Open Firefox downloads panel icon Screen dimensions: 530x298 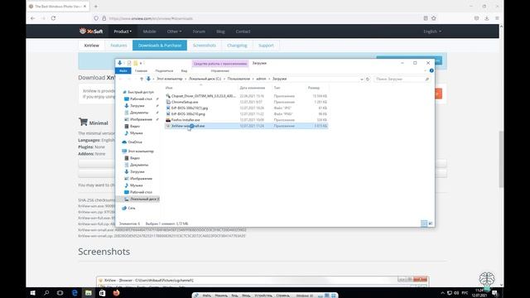[x=487, y=18]
